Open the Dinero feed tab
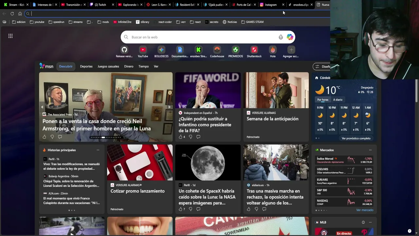419x236 pixels. (x=129, y=67)
